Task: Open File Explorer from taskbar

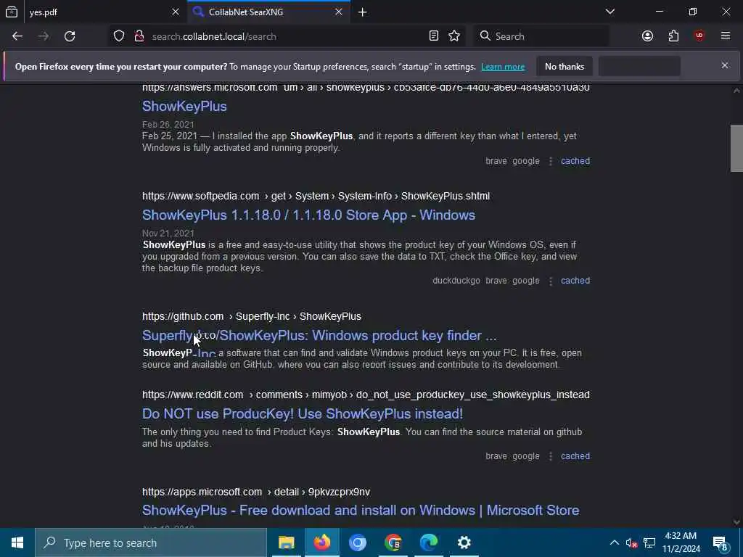Action: tap(286, 542)
